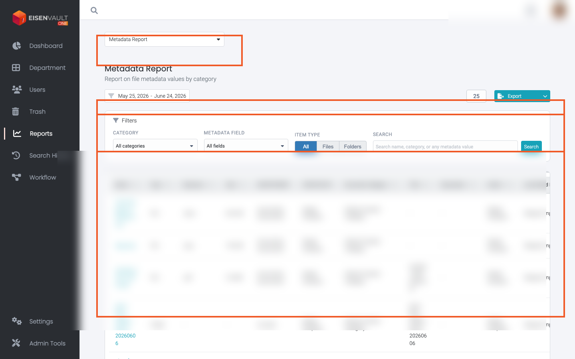The width and height of the screenshot is (575, 359).
Task: Open Search History sidebar item
Action: 43,156
